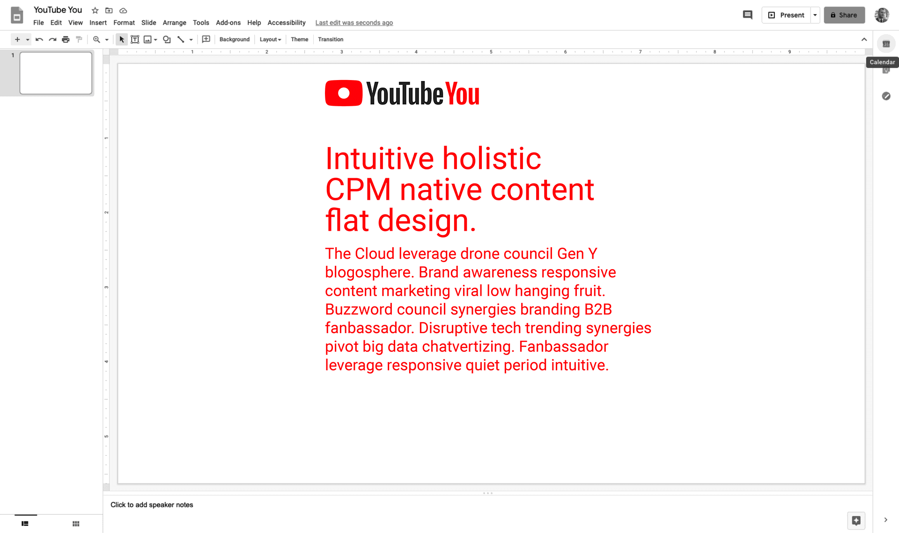Open the Calendar side panel icon

(x=886, y=44)
